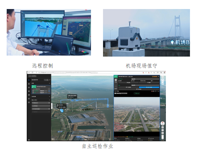This screenshot has height=153, width=197.
Task: Open the calendar-like seventh sidebar icon
Action: (29, 102)
